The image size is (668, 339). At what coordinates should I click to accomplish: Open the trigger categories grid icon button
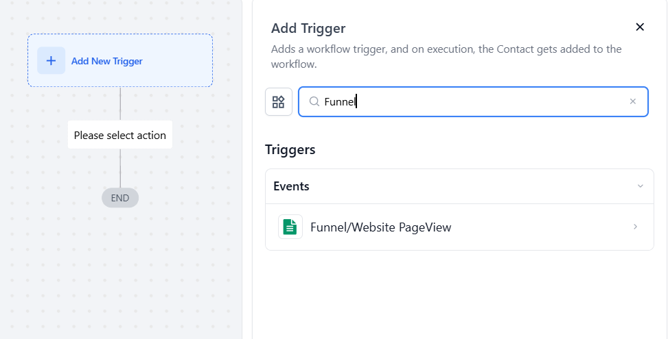coord(279,102)
